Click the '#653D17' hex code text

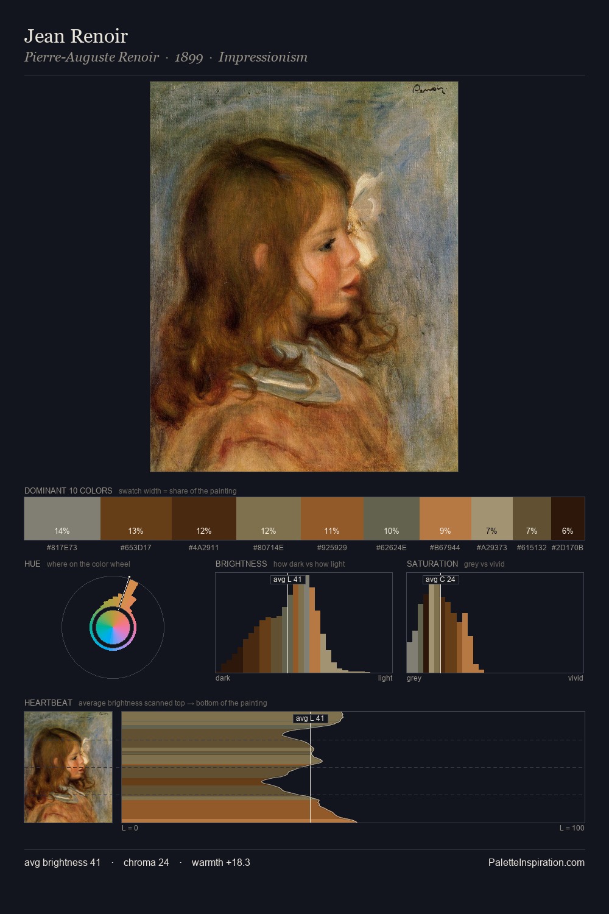tap(136, 548)
